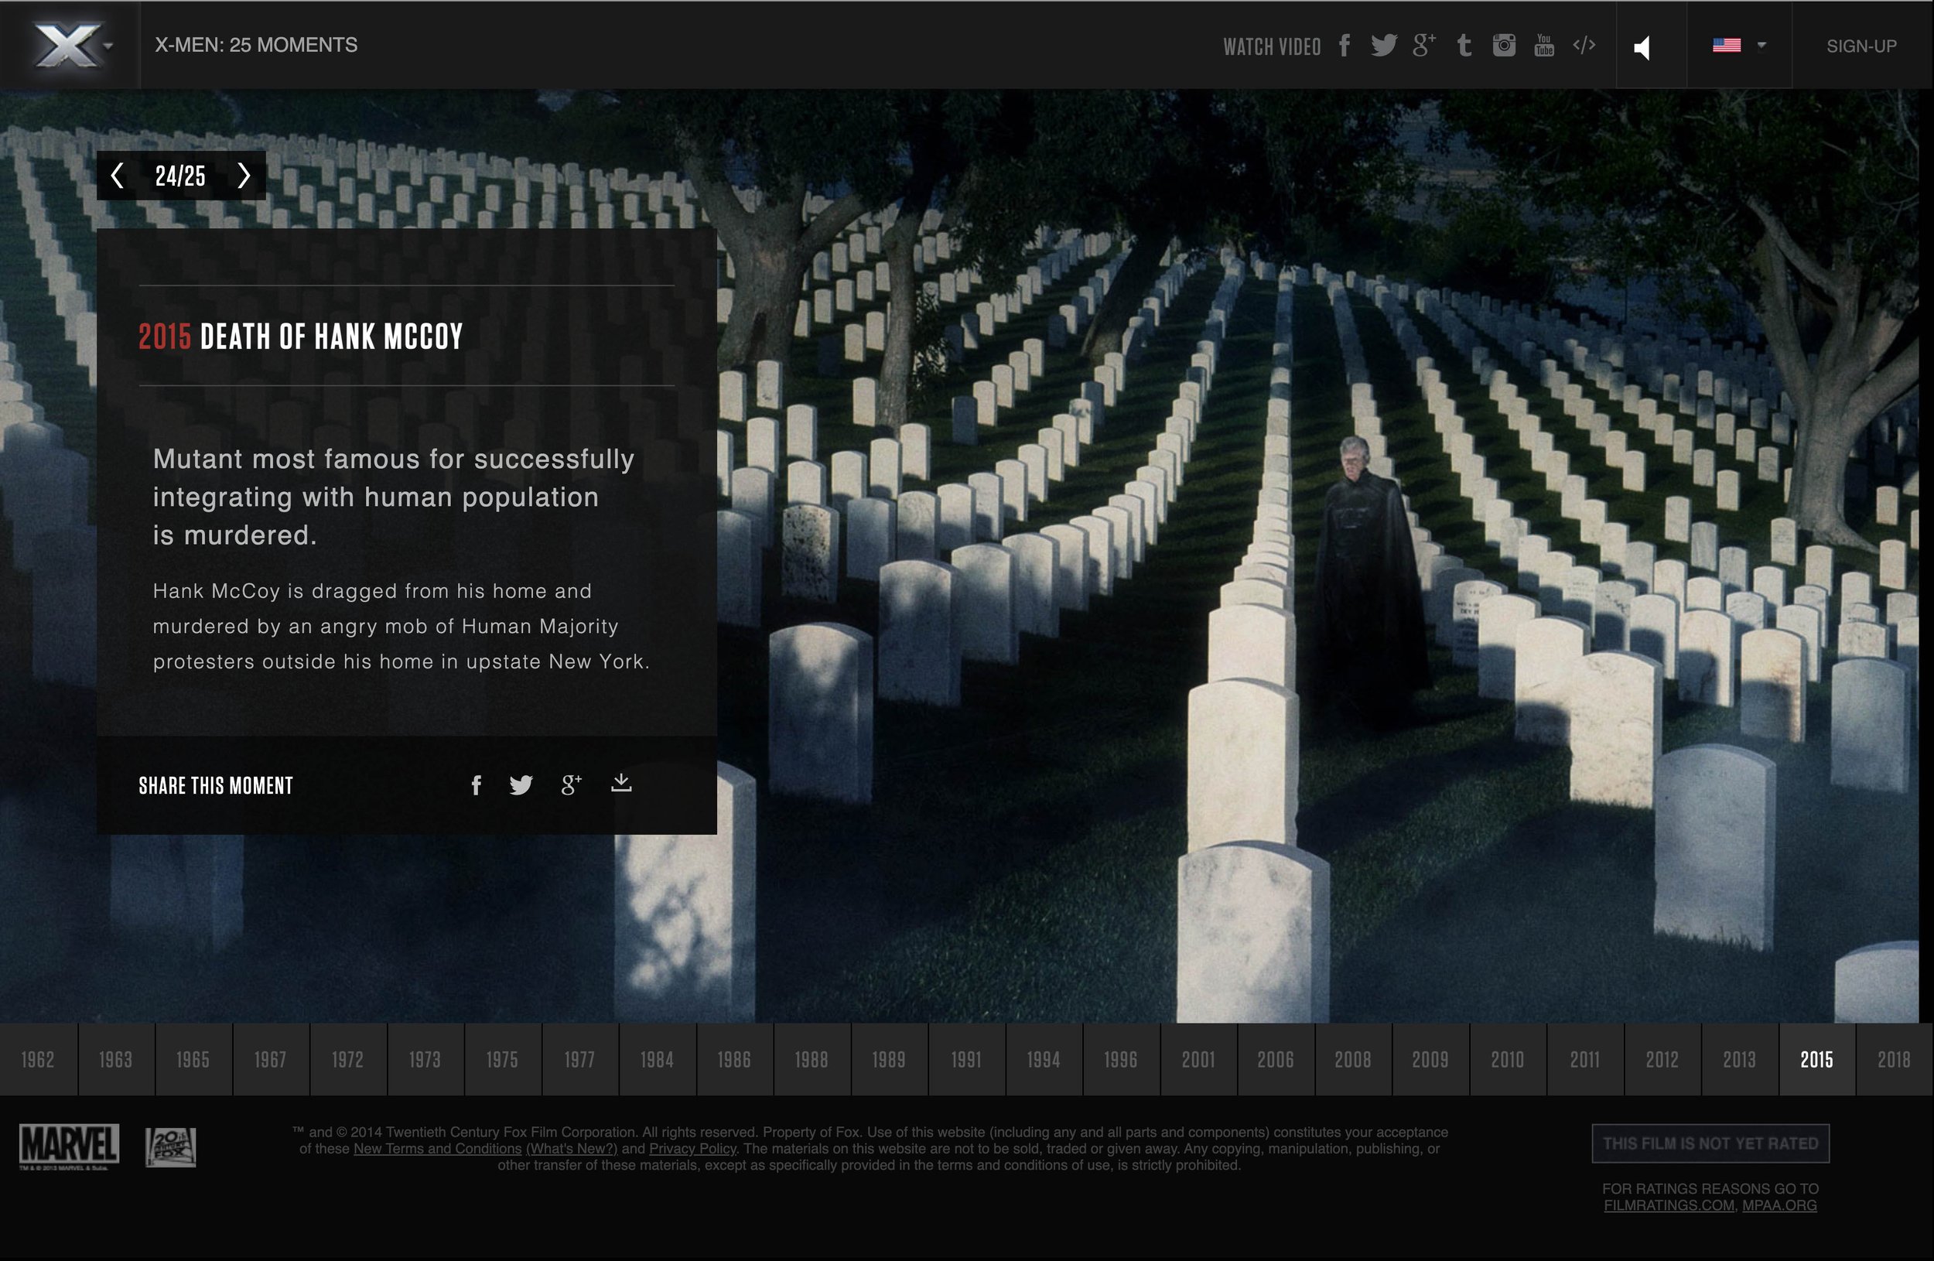Jump to 1996 on timeline
The width and height of the screenshot is (1934, 1261).
coord(1121,1060)
